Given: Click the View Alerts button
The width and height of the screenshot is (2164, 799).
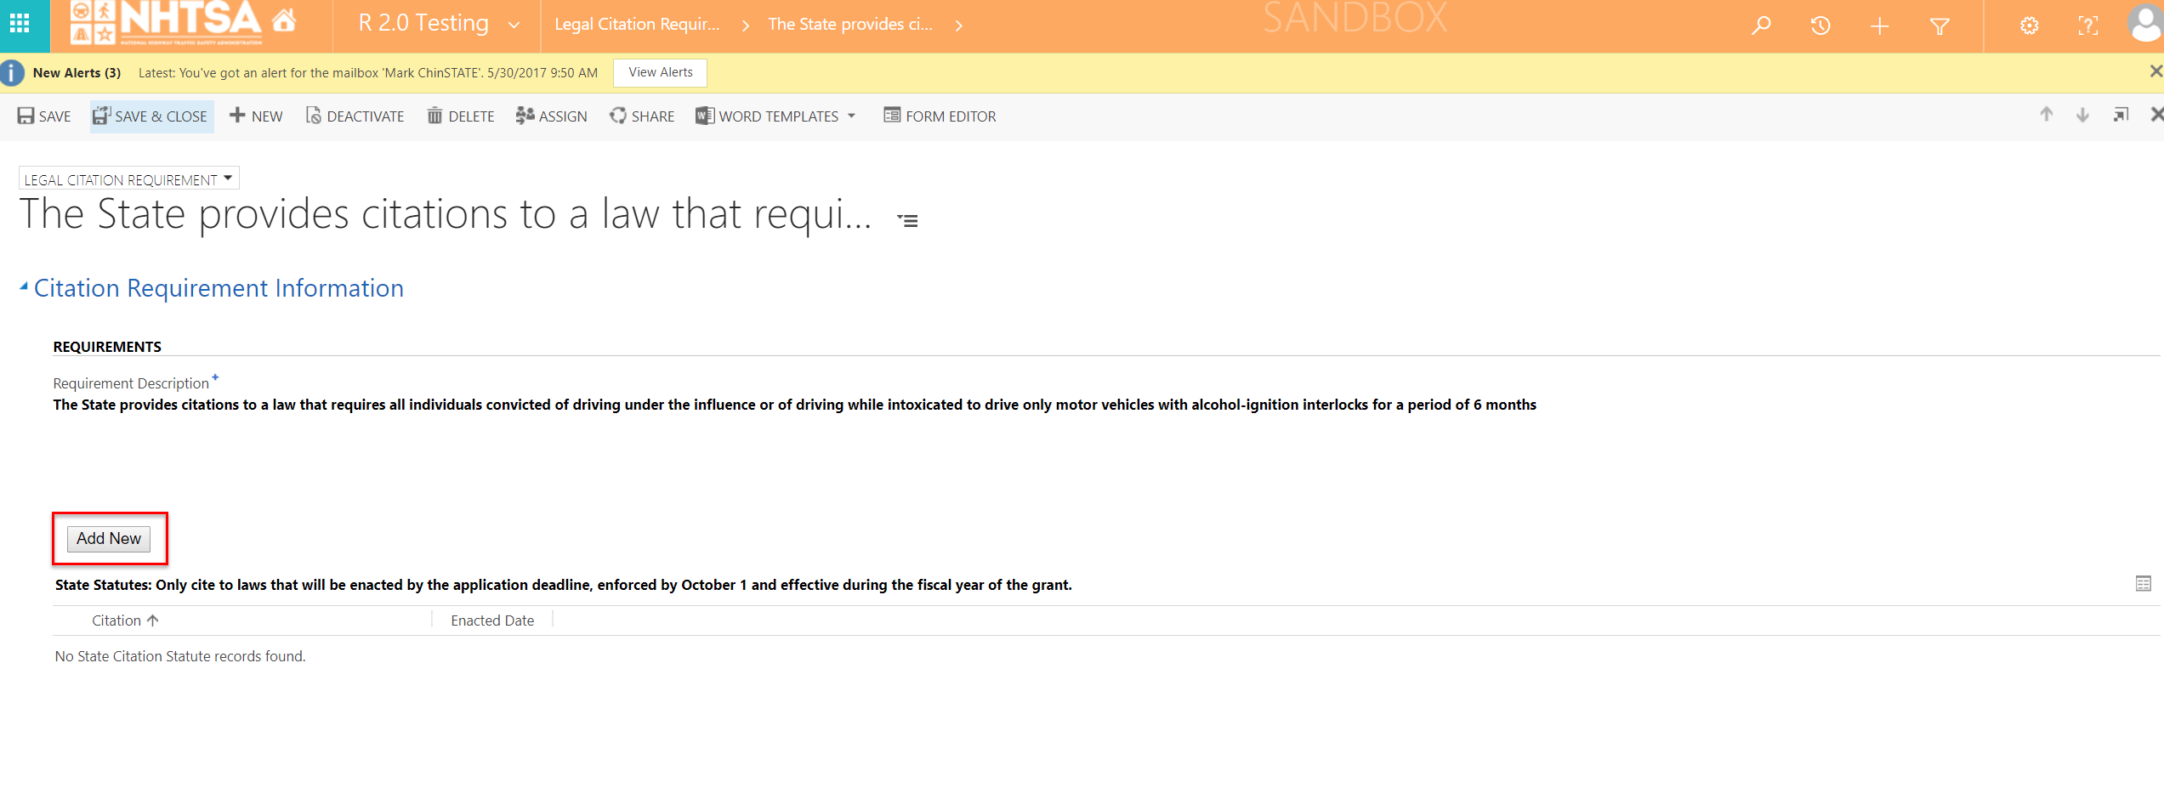Looking at the screenshot, I should (660, 72).
